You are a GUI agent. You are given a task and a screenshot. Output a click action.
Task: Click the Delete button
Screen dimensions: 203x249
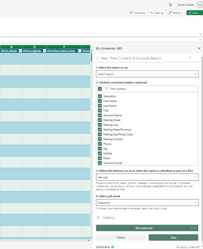pyautogui.click(x=121, y=238)
